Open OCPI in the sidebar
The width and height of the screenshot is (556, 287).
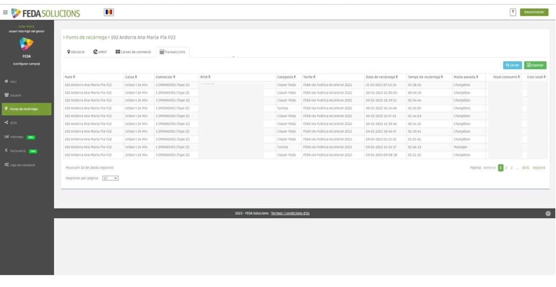[x=13, y=123]
